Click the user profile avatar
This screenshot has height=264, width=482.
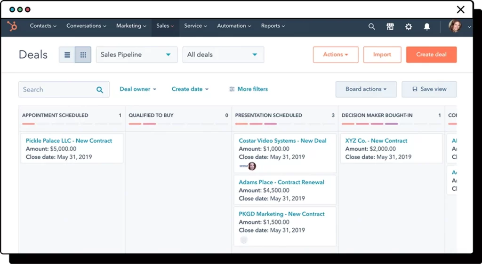[x=455, y=26]
